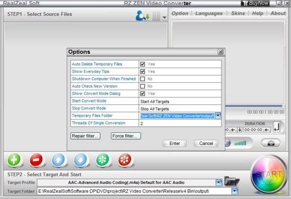This screenshot has width=291, height=199.
Task: Open the Languages menu
Action: (x=209, y=14)
